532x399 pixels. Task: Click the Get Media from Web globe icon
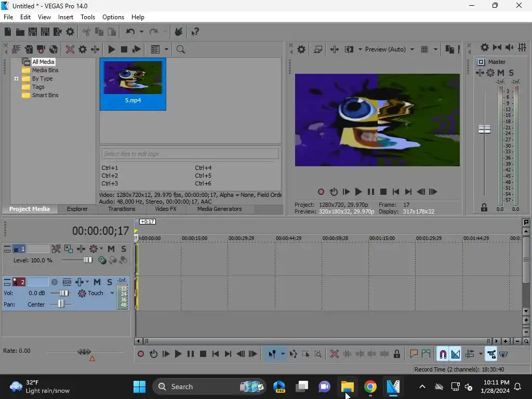point(54,49)
